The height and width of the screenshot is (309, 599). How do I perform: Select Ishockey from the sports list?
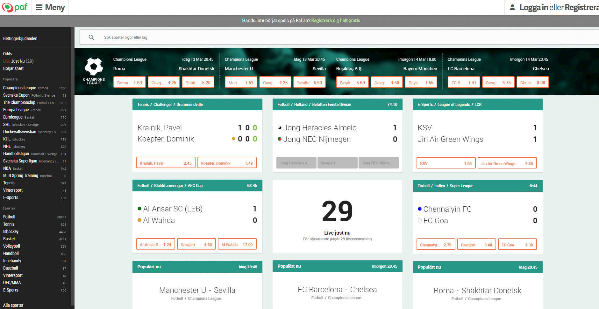11,231
